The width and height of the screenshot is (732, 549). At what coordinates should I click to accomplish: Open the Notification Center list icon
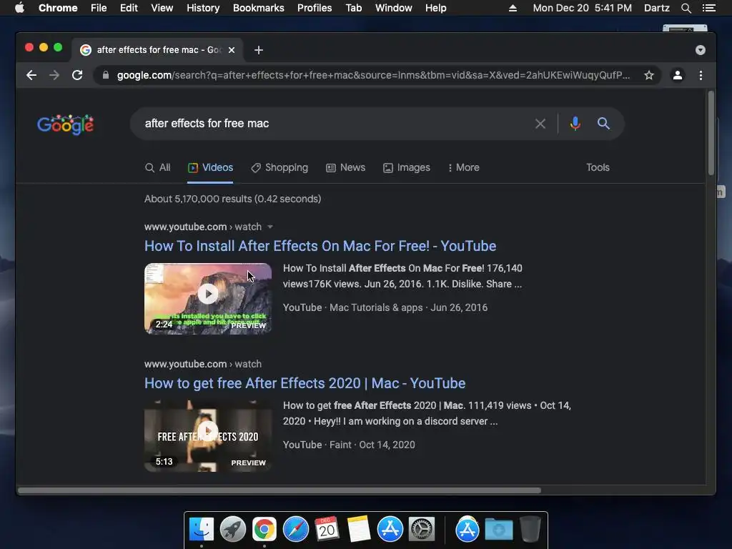[x=709, y=8]
